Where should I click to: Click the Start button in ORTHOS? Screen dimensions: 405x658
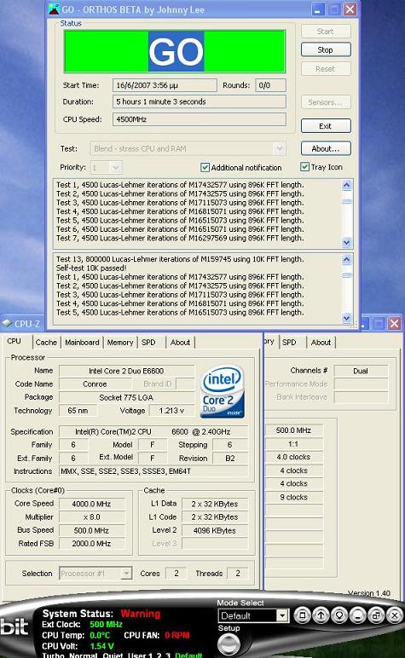[326, 31]
